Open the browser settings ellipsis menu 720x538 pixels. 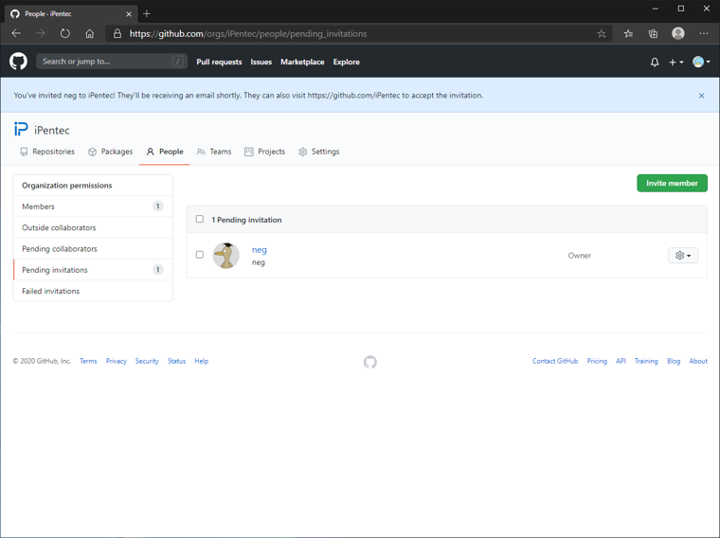[x=704, y=33]
